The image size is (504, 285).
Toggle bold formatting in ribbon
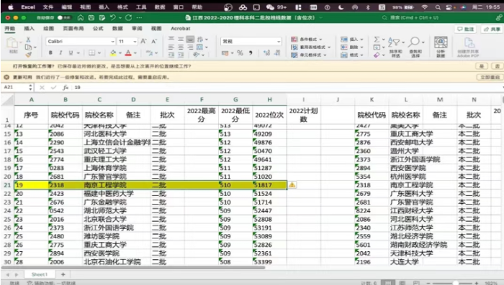point(50,52)
